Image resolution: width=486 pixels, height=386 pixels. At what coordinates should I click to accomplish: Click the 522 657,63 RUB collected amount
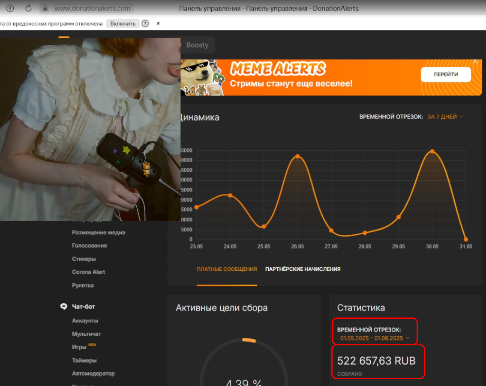coord(376,361)
